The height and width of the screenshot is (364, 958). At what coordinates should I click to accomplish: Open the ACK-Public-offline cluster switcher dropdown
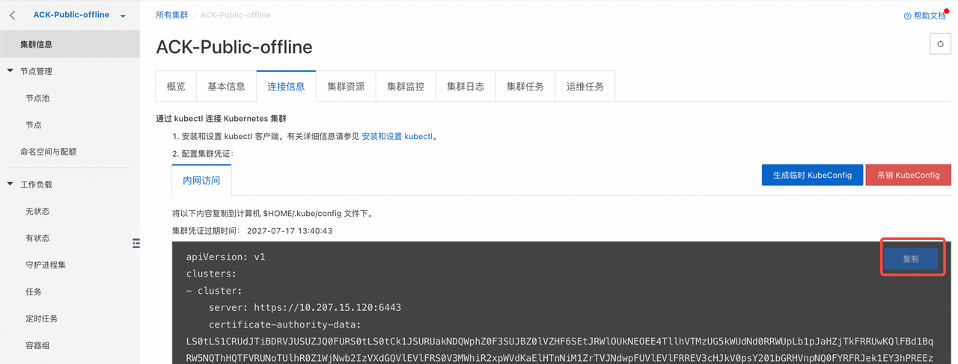click(x=79, y=15)
